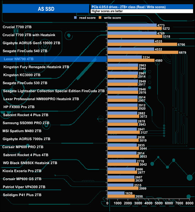Click the write score value 3127
Image resolution: width=195 pixels, height=212 pixels.
click(x=144, y=132)
